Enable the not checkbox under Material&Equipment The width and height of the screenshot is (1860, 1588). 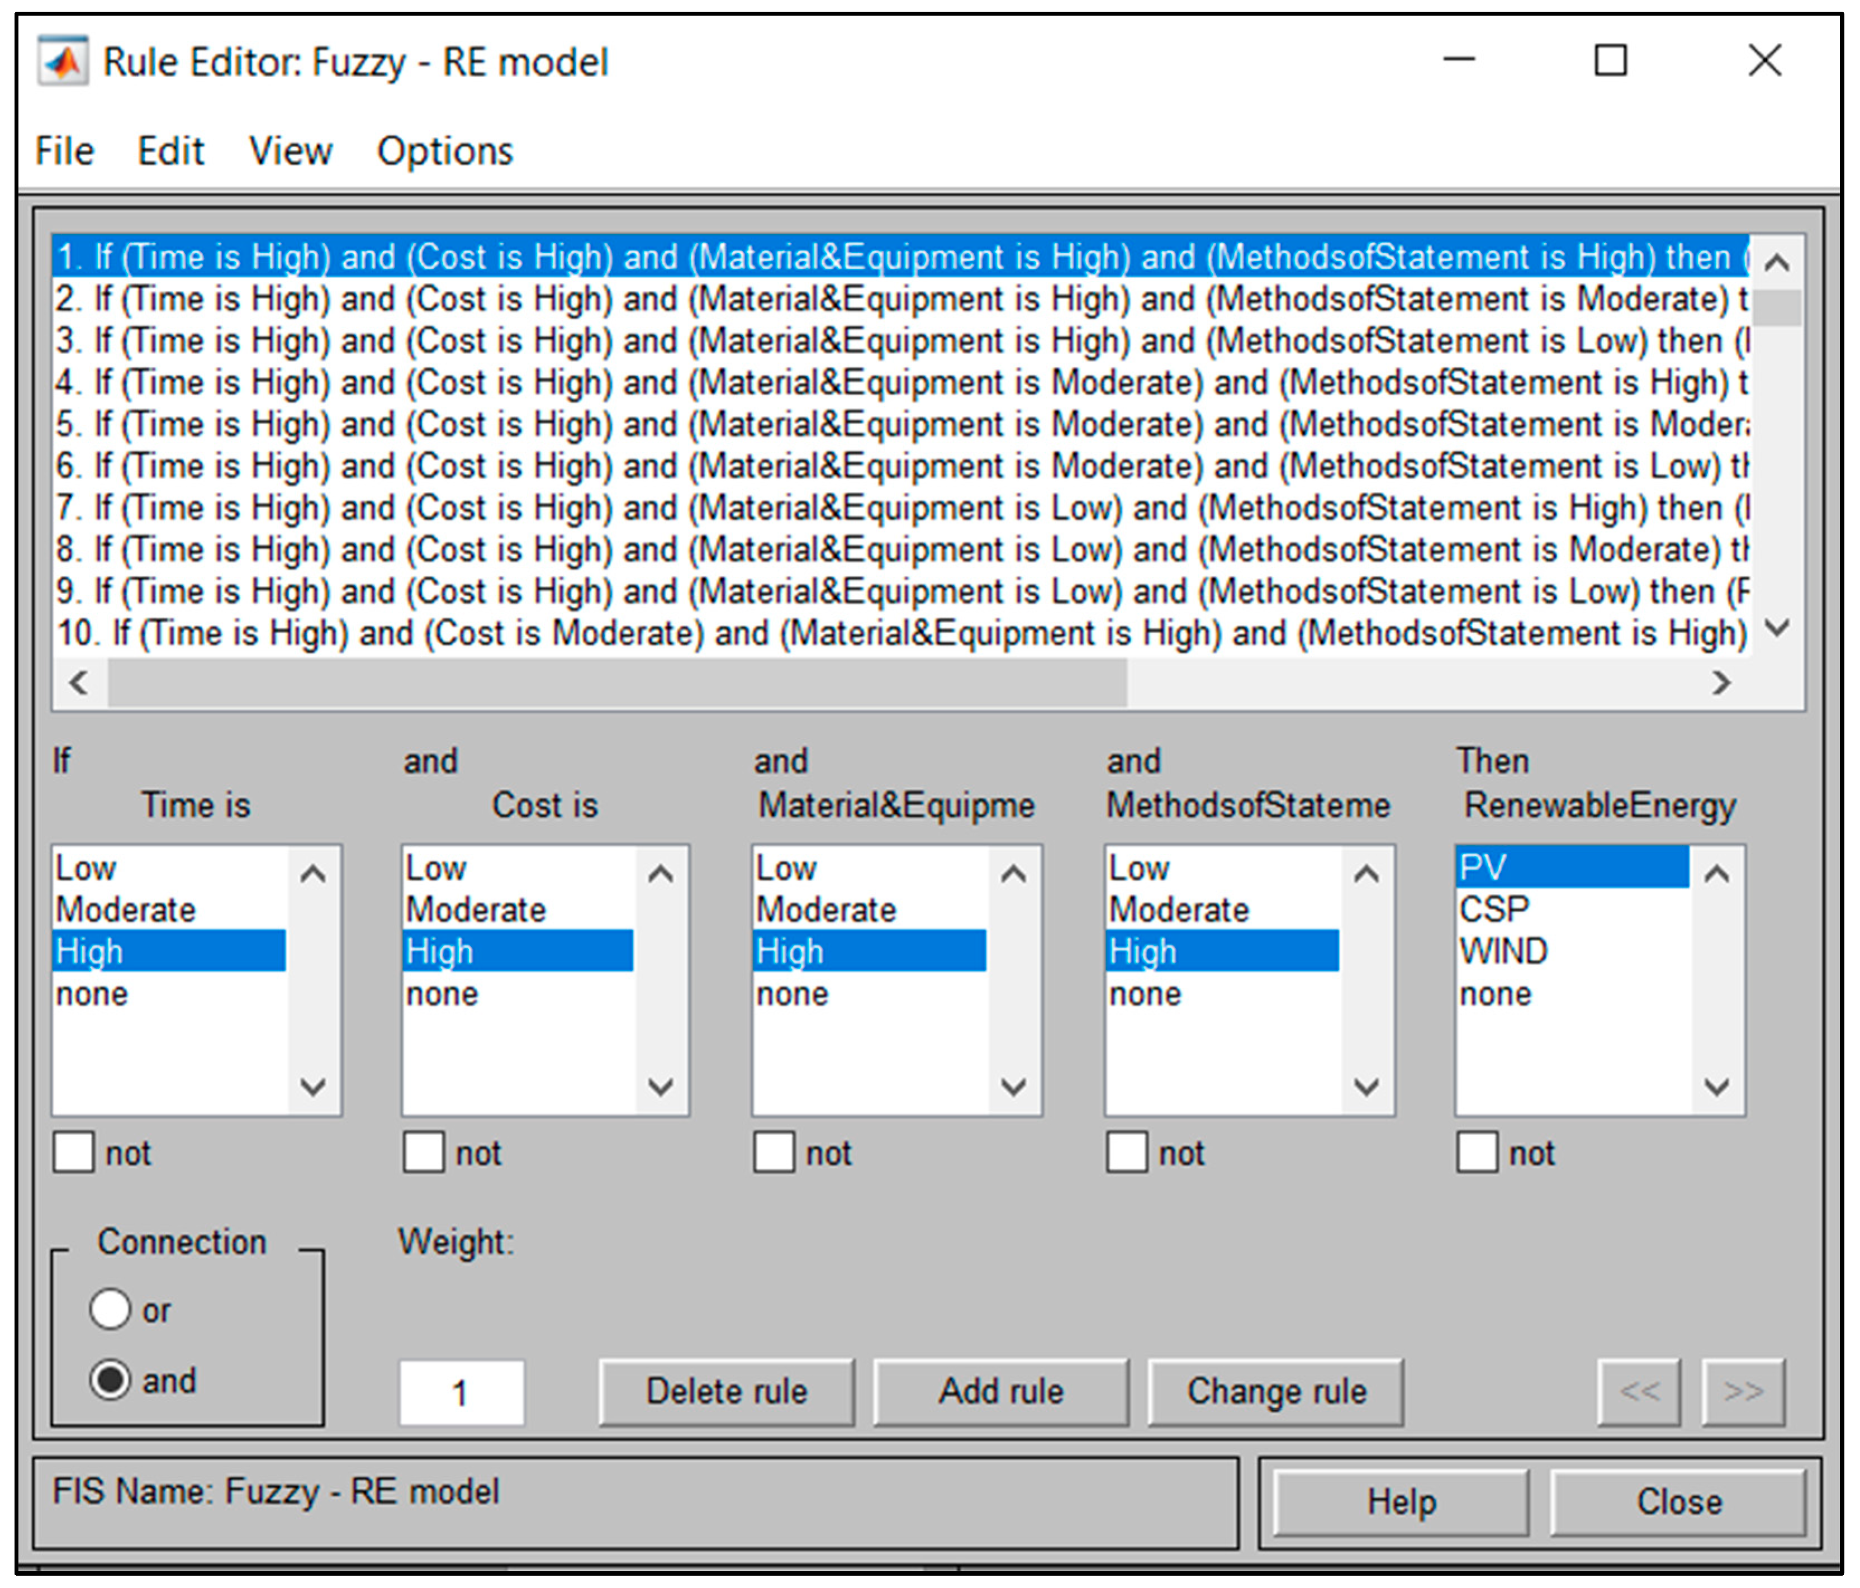[774, 1151]
